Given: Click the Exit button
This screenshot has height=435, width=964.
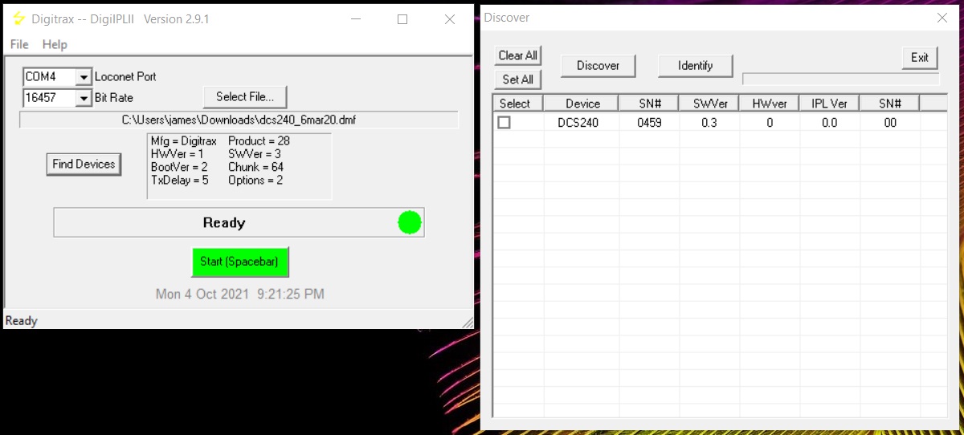Looking at the screenshot, I should 919,57.
